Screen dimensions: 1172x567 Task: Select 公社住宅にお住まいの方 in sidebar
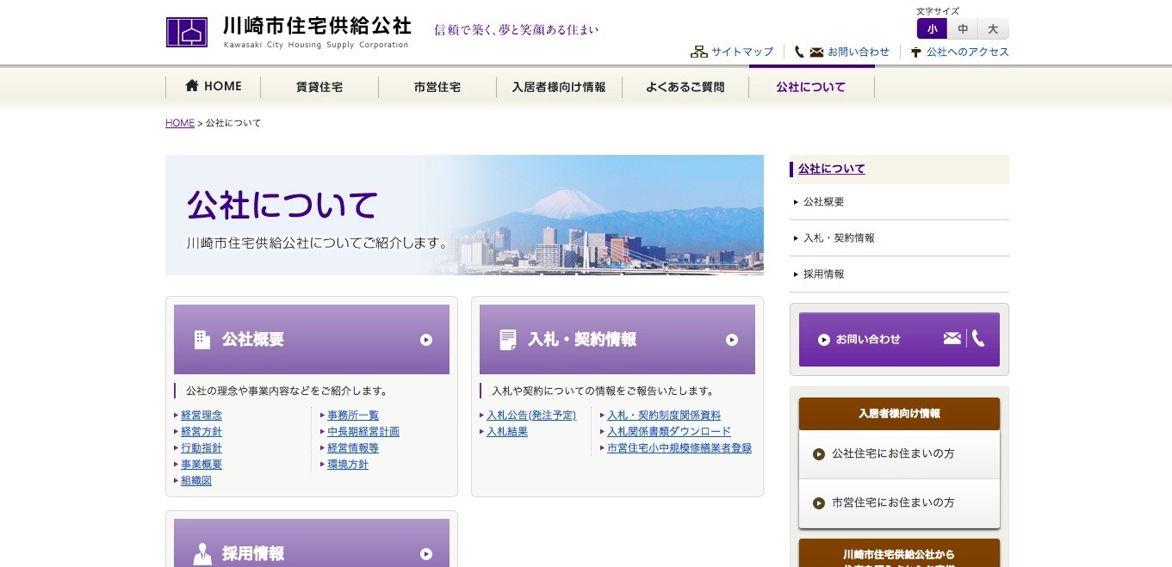pos(893,453)
